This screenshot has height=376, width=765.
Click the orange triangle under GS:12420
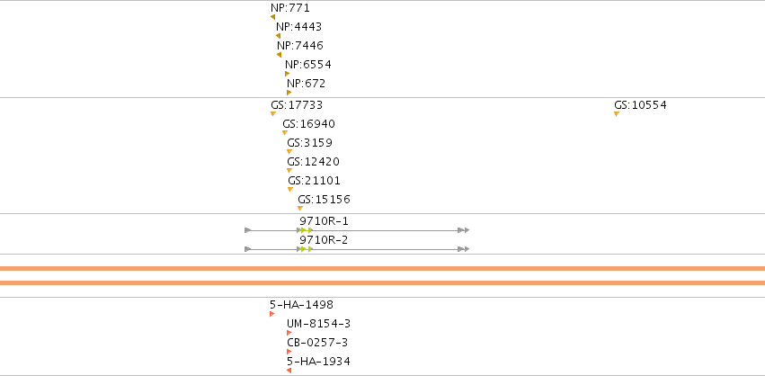pos(289,170)
